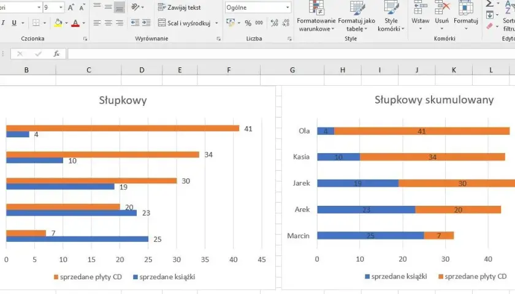This screenshot has height=294, width=515.
Task: Select column B header
Action: pos(26,70)
